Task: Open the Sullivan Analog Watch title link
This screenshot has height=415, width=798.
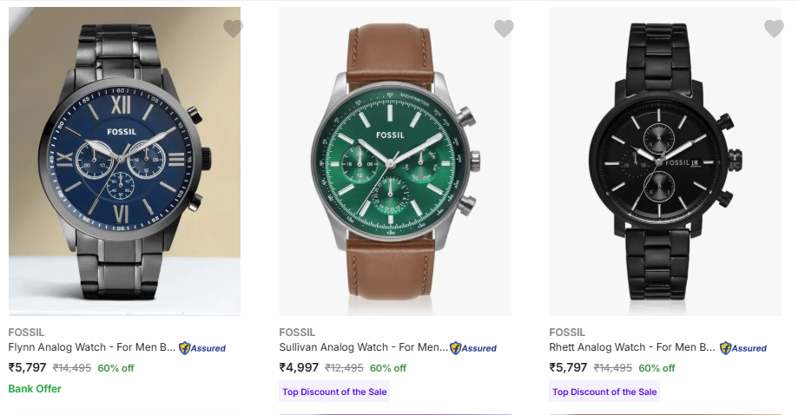Action: pos(363,347)
